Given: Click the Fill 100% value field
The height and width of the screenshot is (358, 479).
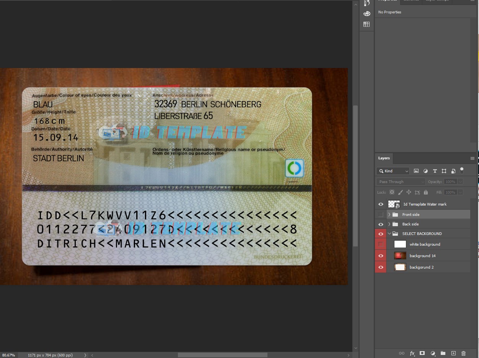Looking at the screenshot, I should [450, 192].
